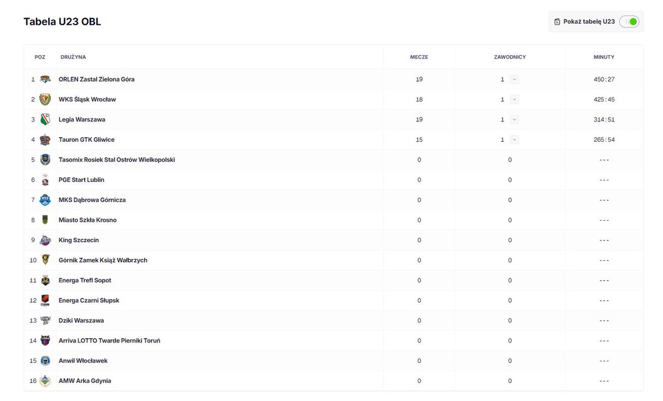Open Dziki Warszawa team link
The image size is (663, 401).
point(81,321)
